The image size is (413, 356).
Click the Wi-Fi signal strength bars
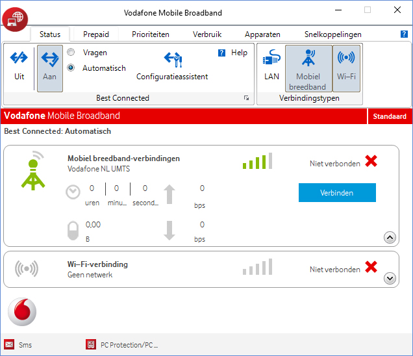coord(257,266)
